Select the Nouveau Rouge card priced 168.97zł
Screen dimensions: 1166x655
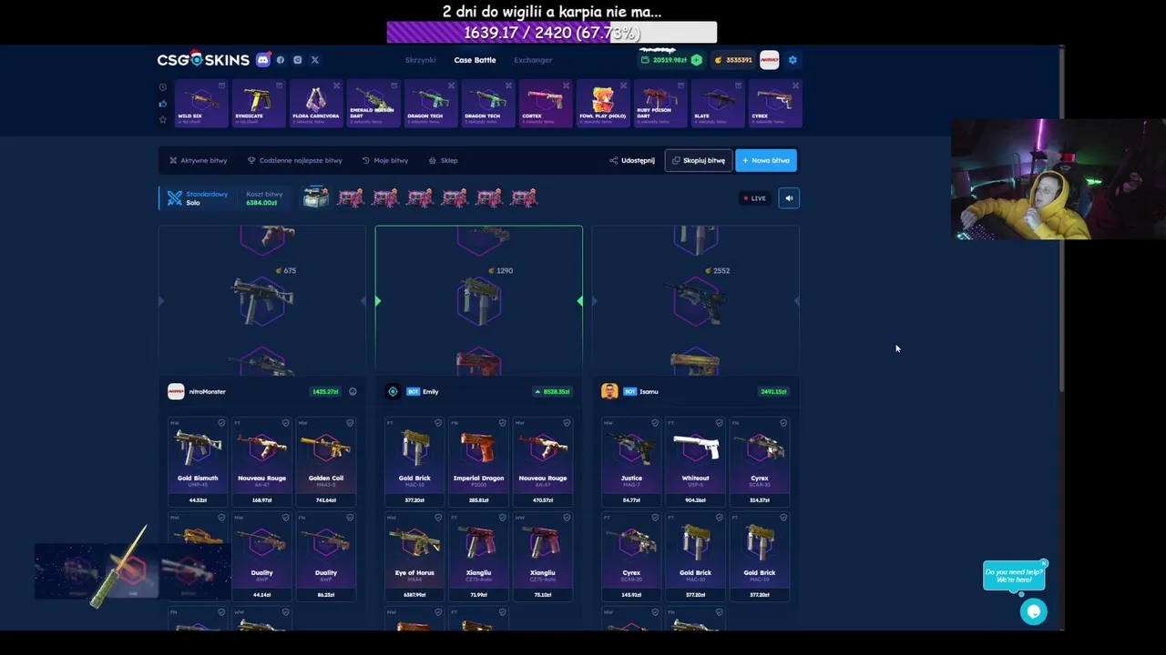[261, 461]
